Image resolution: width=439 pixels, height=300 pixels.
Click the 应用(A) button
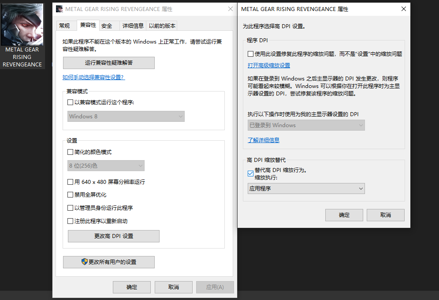click(x=215, y=287)
